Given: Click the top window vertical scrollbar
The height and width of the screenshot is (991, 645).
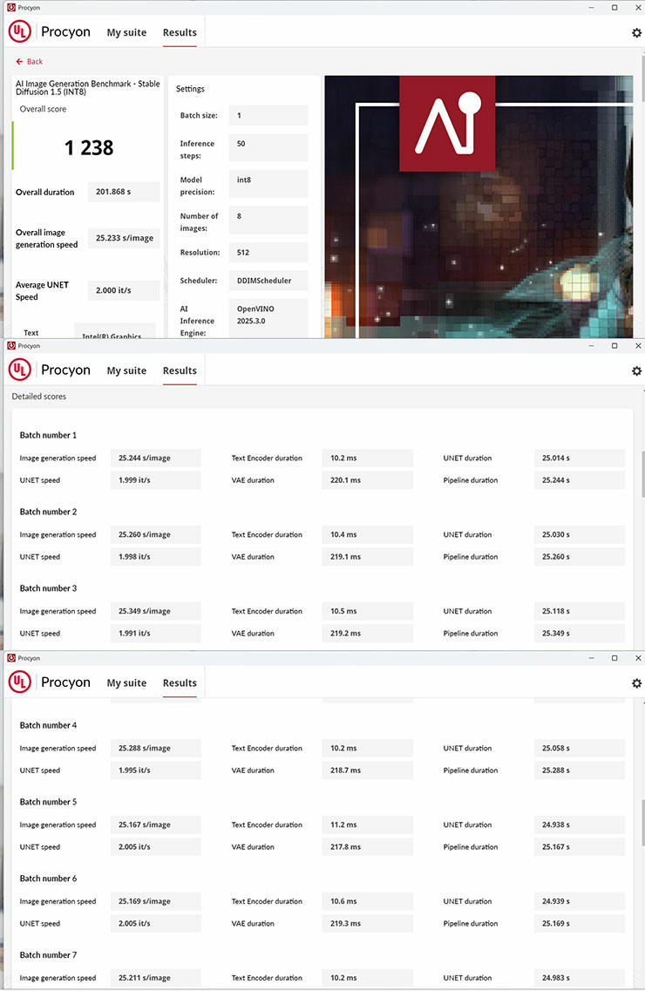Looking at the screenshot, I should pos(642,79).
